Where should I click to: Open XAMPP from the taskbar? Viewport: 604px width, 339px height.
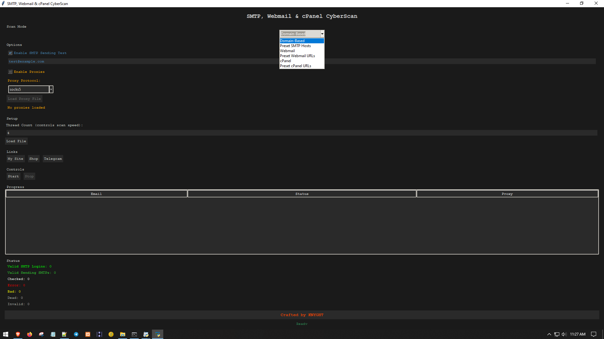88,334
